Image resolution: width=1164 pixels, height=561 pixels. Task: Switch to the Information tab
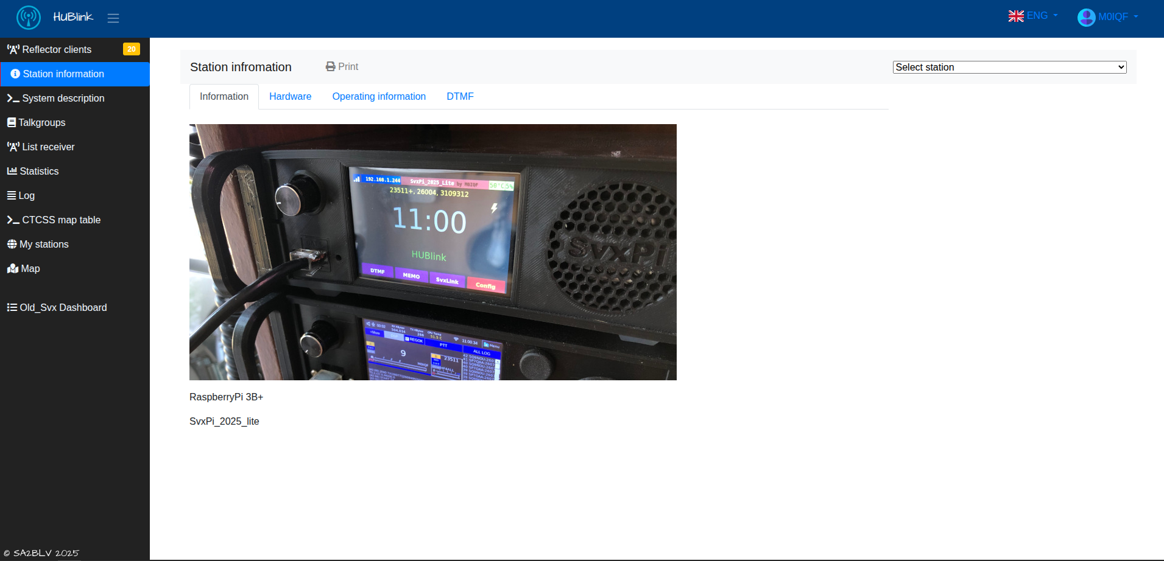pos(224,97)
